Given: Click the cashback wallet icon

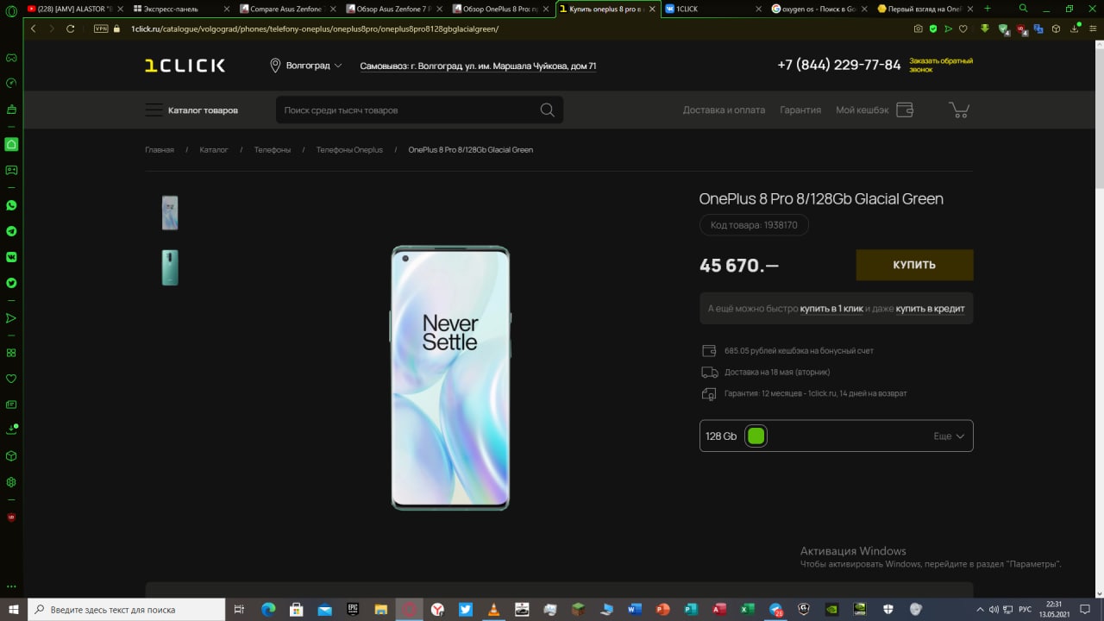Looking at the screenshot, I should (905, 110).
